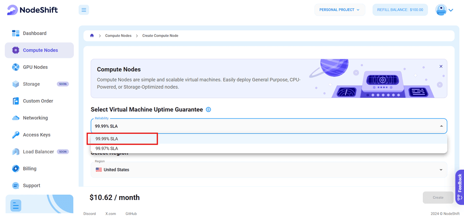This screenshot has width=464, height=218.
Task: Go to Support in the sidebar
Action: pos(31,185)
